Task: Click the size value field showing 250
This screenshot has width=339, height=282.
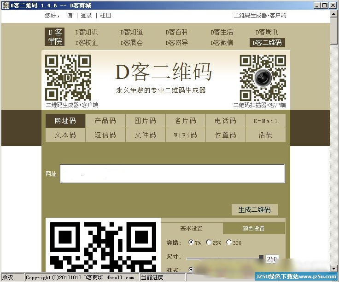Action: tap(272, 259)
